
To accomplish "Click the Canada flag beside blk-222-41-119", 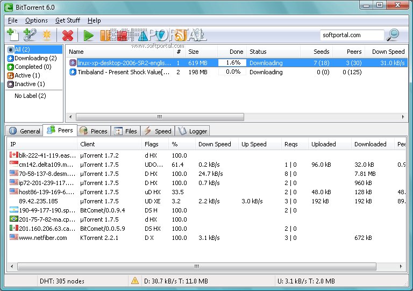I will [x=14, y=155].
